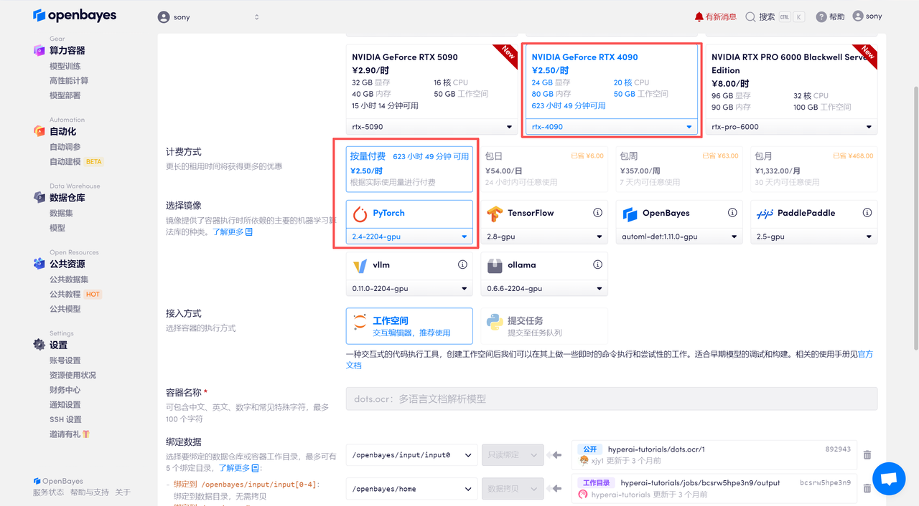Click 了解更多 link under 选择镜像
The image size is (919, 506).
(x=233, y=232)
